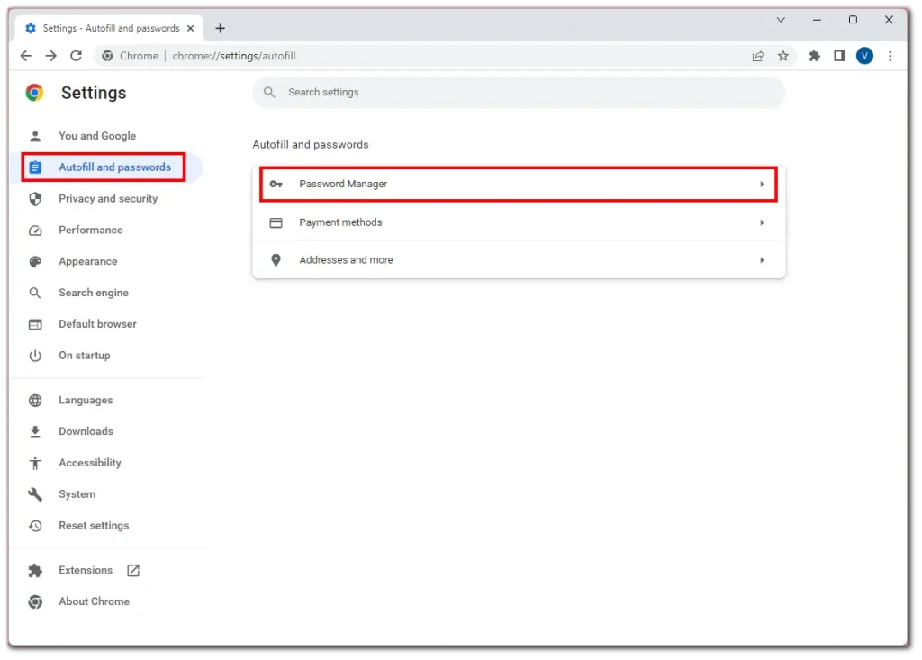Expand Addresses and more row arrow

762,260
